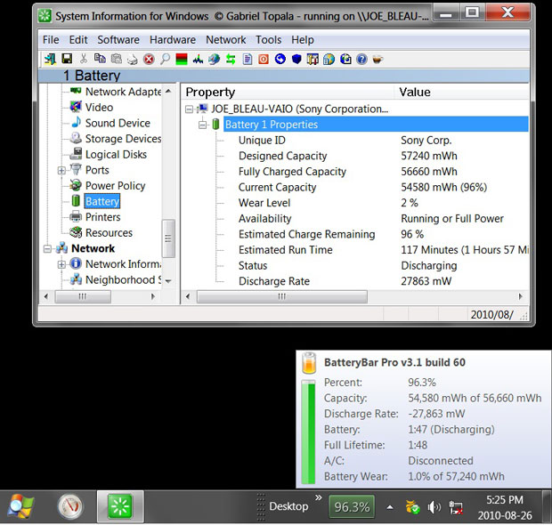Screen dimensions: 552x525
Task: Select Printers in the tree
Action: click(102, 217)
